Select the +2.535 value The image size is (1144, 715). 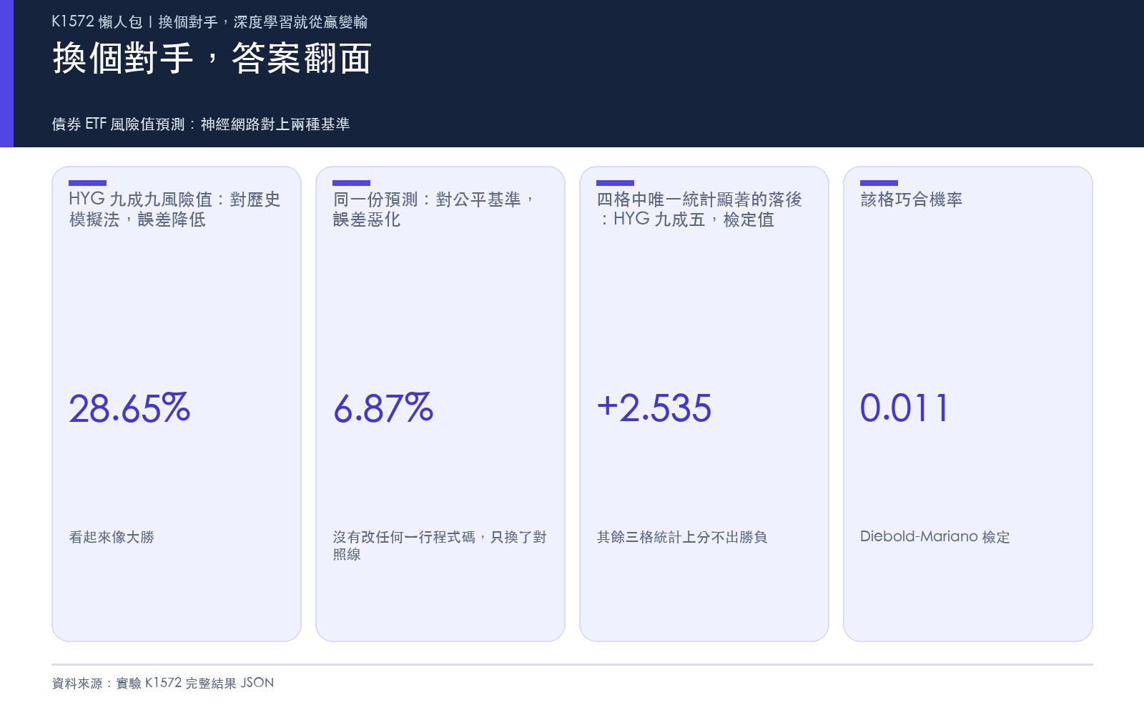coord(654,408)
